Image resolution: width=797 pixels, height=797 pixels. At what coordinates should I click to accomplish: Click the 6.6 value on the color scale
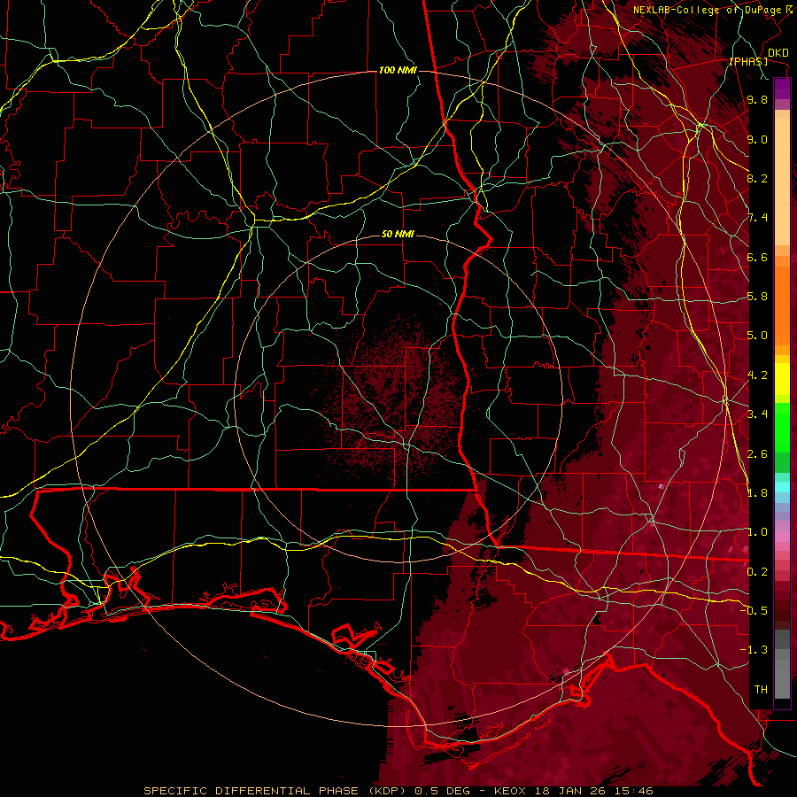pos(757,257)
